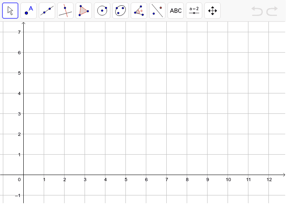Click the origin label 0
This screenshot has height=204, width=286.
(x=19, y=180)
